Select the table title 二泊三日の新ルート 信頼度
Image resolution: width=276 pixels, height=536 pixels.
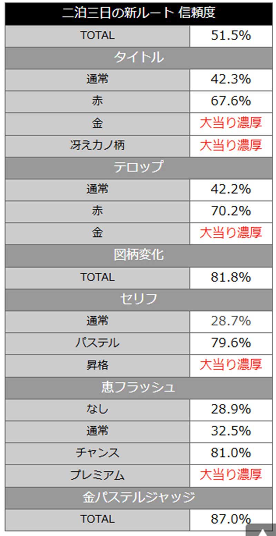[x=138, y=13]
